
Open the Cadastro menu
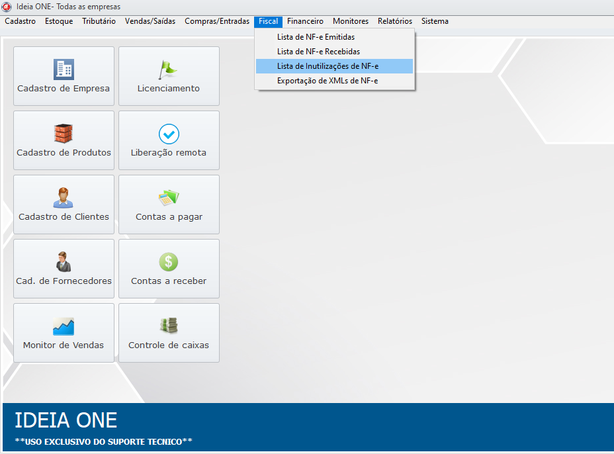(x=20, y=21)
